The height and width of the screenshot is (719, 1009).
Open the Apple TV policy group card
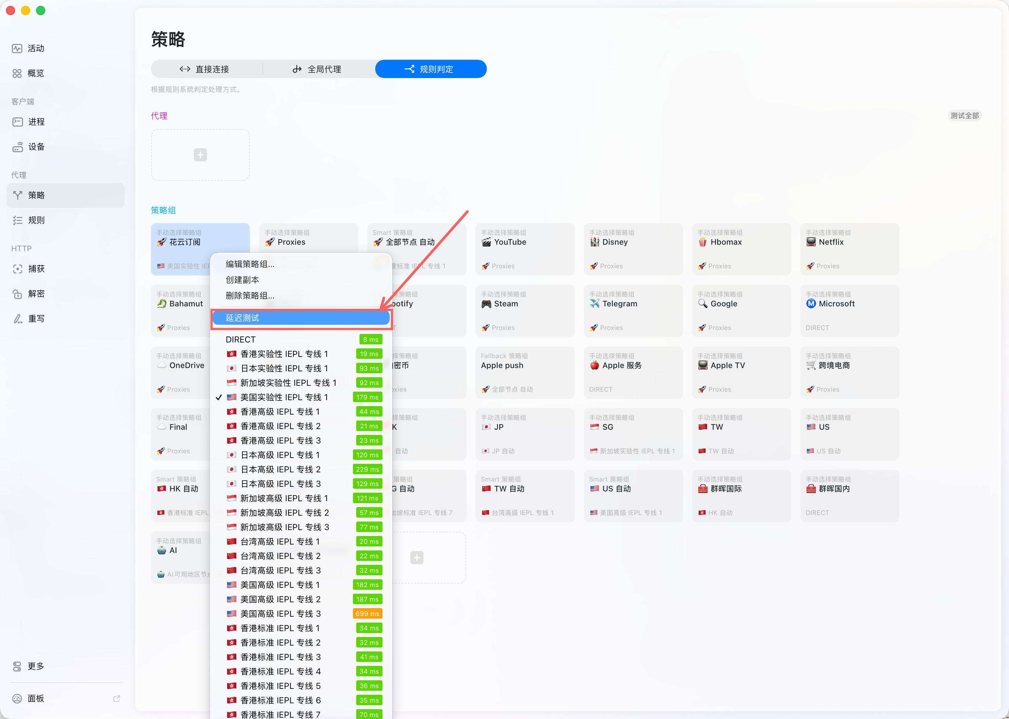742,372
